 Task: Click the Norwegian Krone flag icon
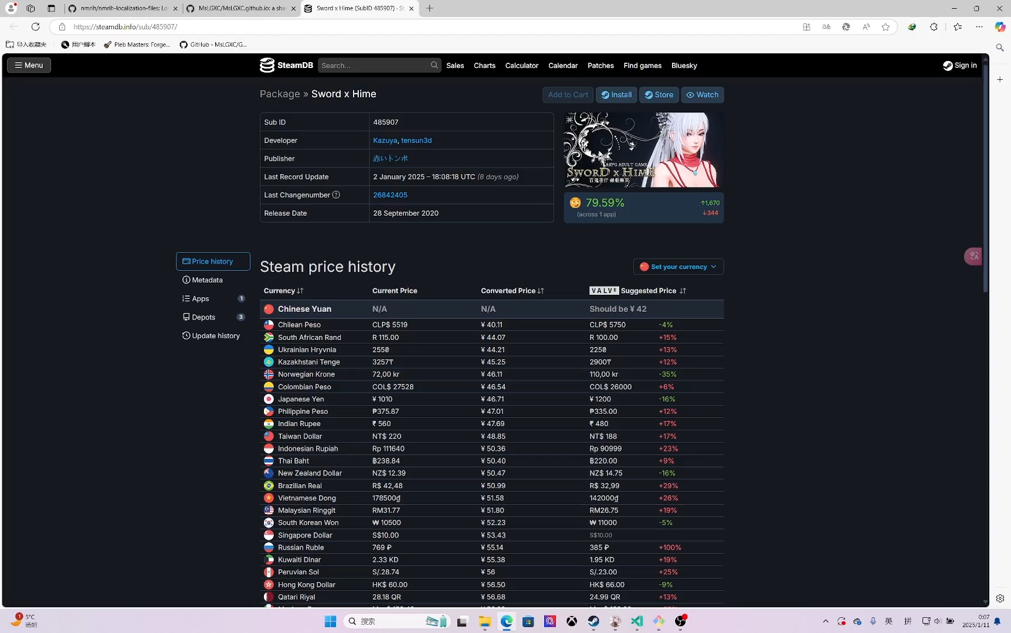(269, 375)
